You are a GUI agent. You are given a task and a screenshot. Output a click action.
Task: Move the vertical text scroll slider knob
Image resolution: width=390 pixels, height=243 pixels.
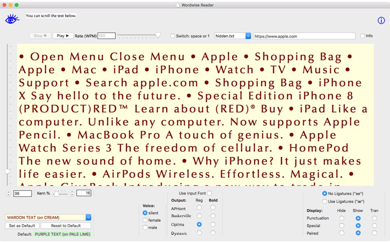pyautogui.click(x=8, y=171)
